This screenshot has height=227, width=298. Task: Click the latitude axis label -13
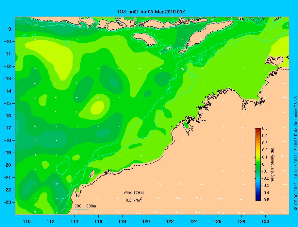(8, 79)
